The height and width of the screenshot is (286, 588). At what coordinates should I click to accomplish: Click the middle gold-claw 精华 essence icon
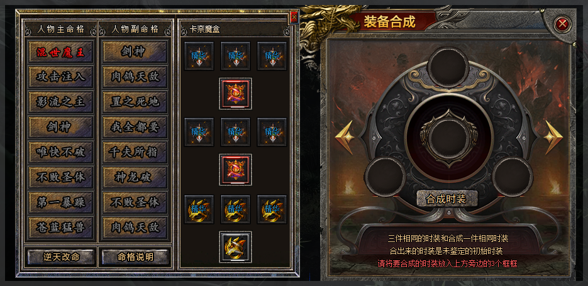pyautogui.click(x=235, y=209)
